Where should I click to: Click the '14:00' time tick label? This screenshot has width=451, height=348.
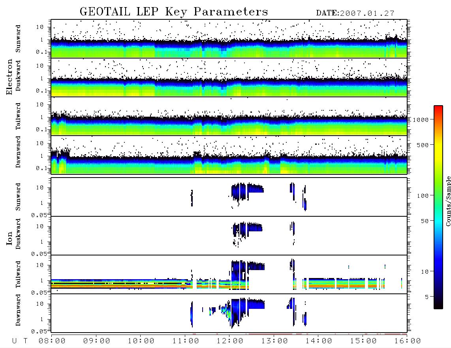tap(319, 341)
